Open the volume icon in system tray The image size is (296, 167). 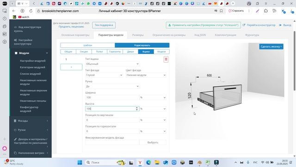(x=267, y=162)
